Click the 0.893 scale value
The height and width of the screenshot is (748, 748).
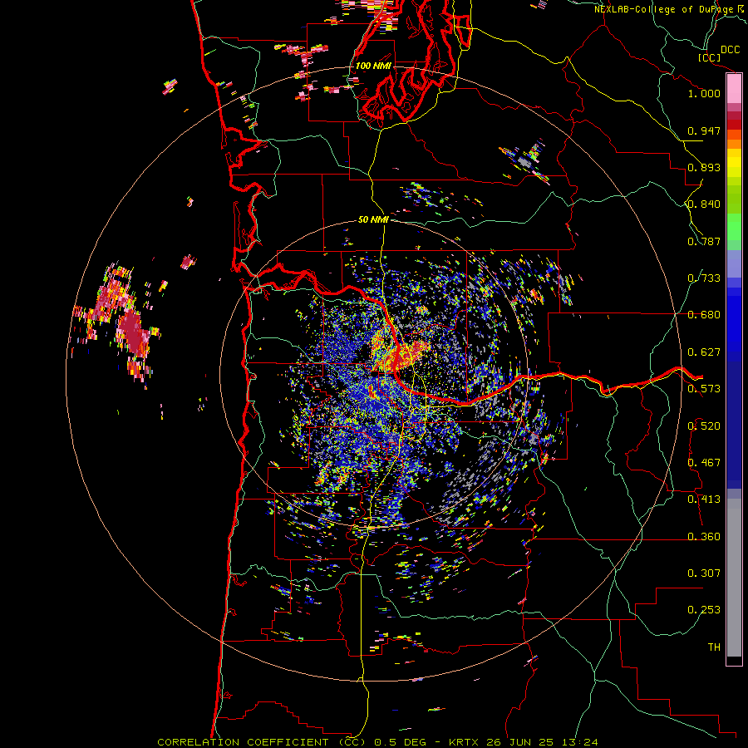[704, 167]
